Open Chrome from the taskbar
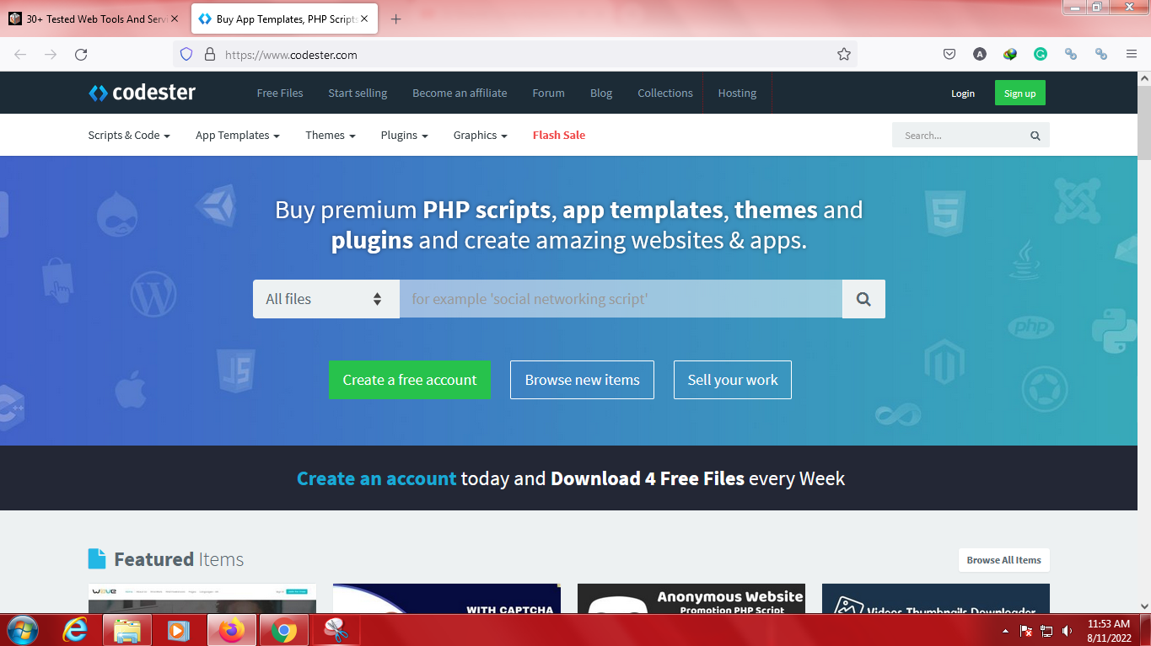Viewport: 1151px width, 646px height. 284,630
